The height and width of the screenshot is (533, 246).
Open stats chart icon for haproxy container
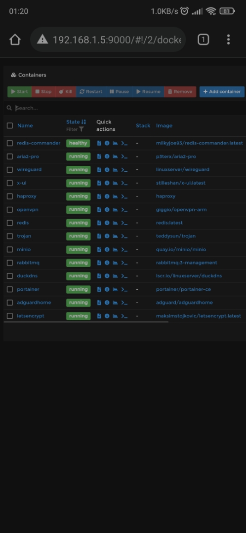point(116,196)
